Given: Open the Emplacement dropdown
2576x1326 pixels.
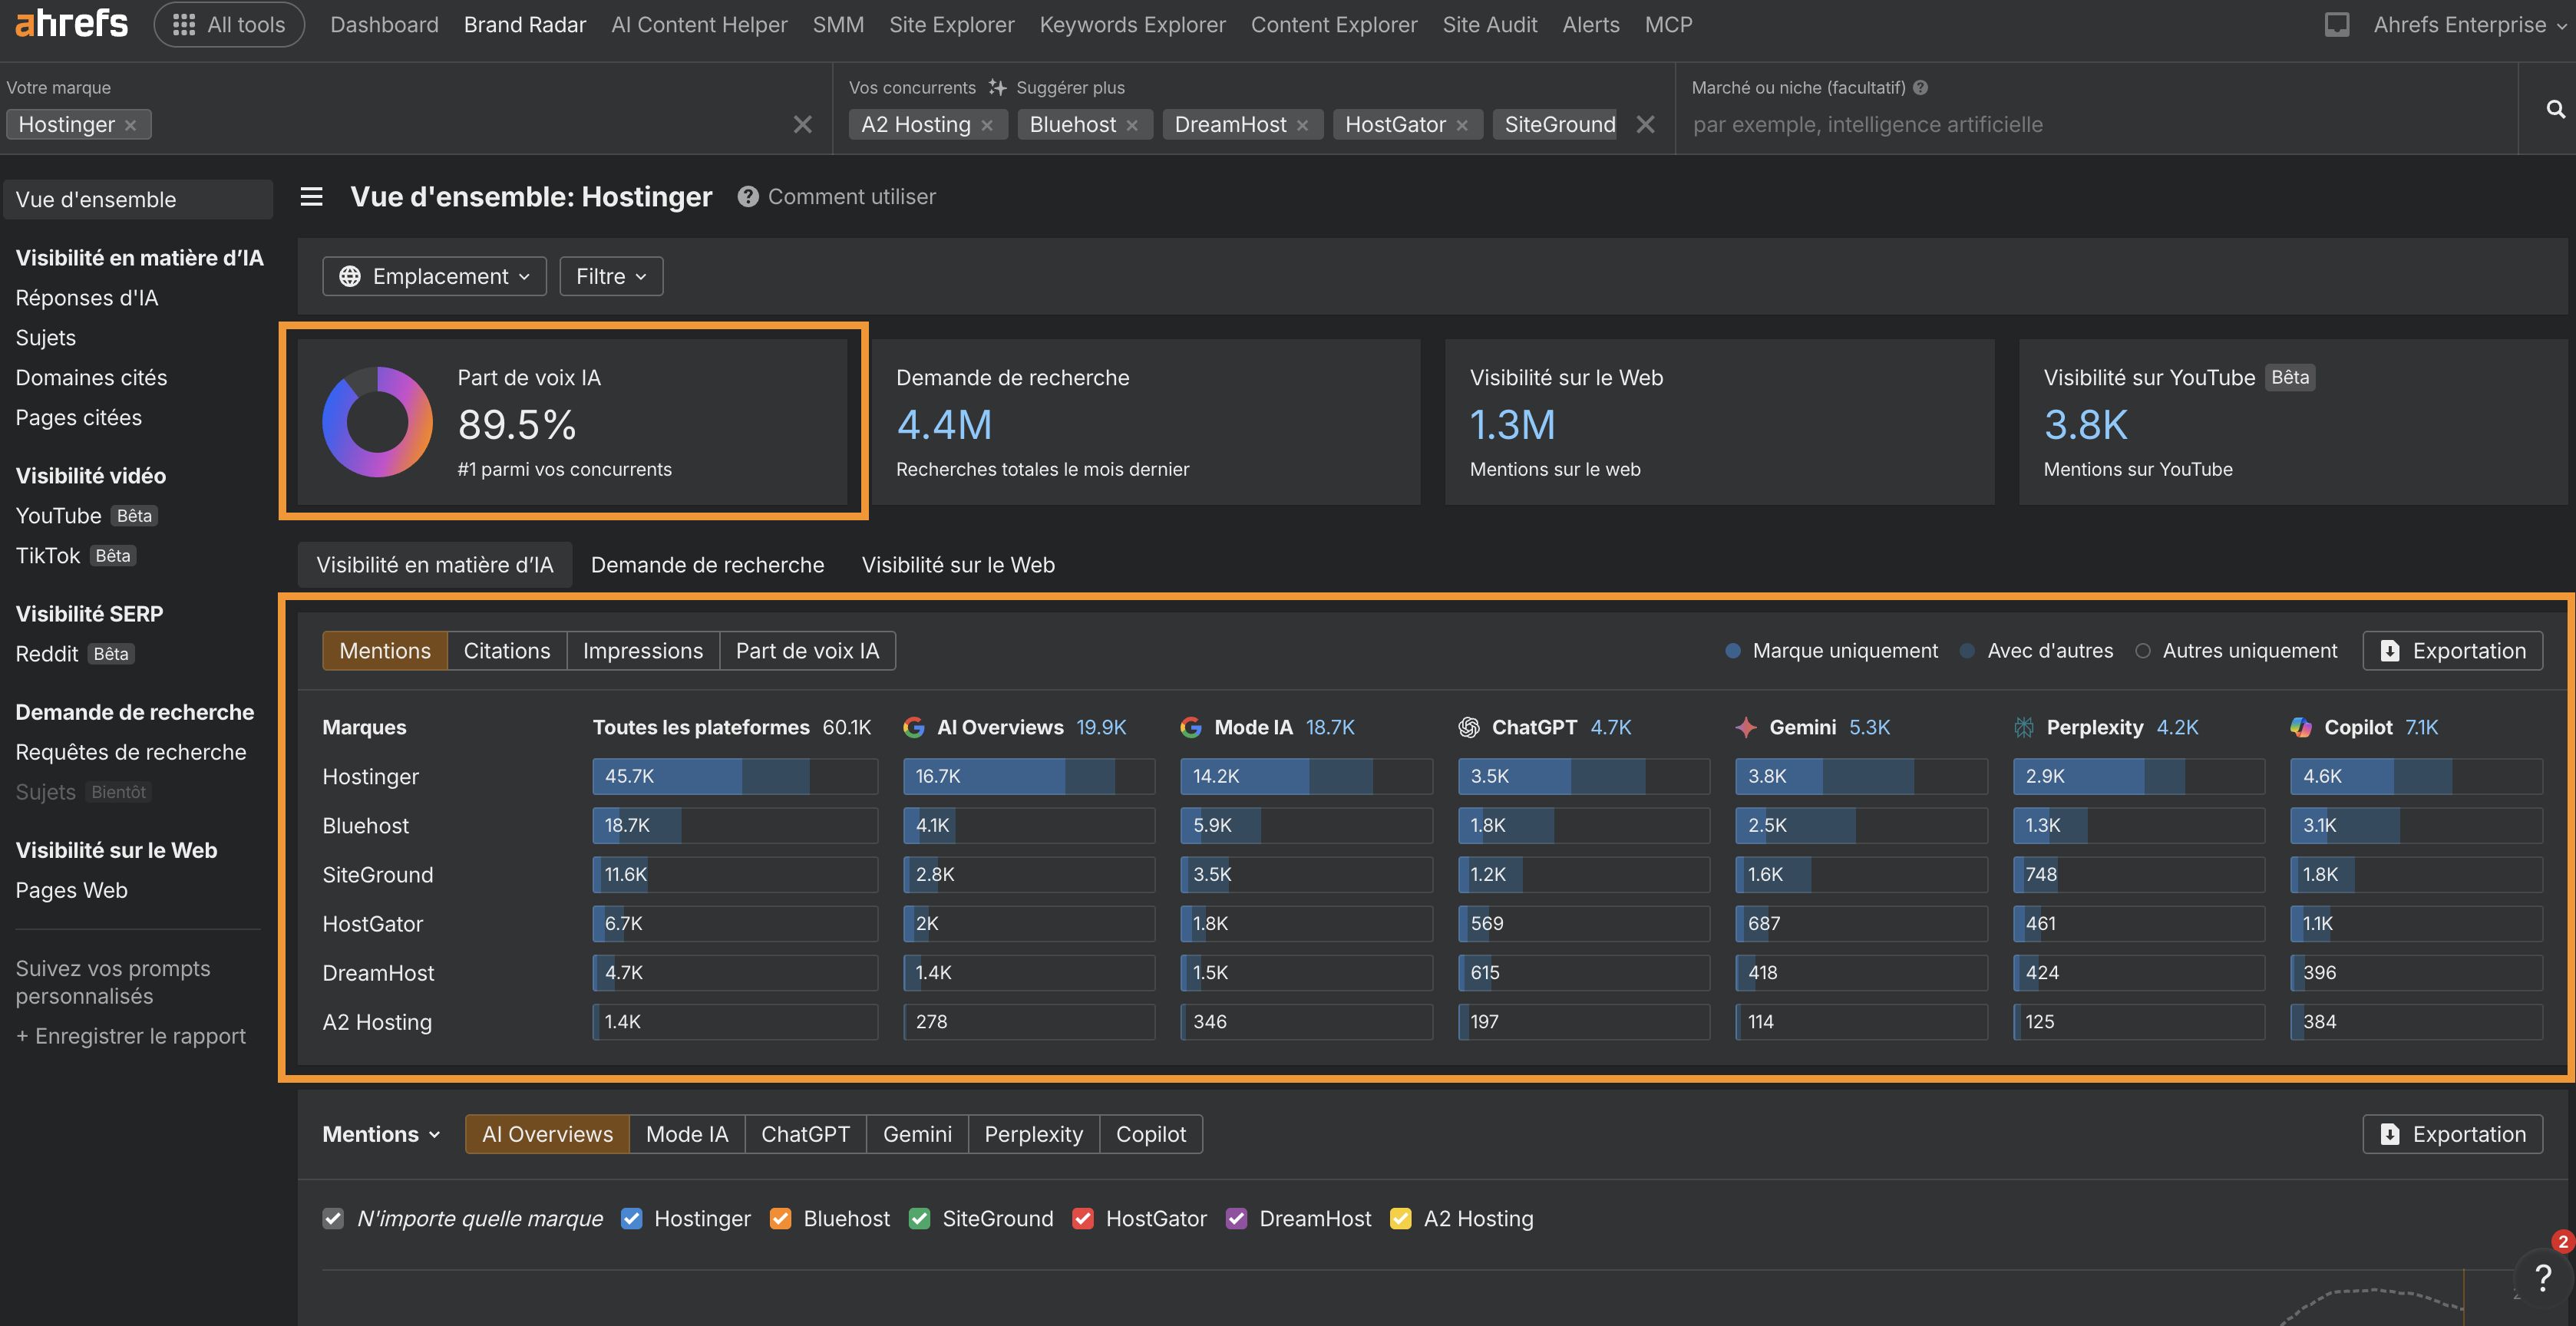Looking at the screenshot, I should coord(434,276).
